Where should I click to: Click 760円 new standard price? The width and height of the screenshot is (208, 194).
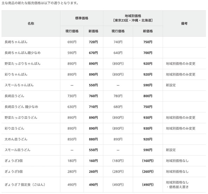pyautogui.click(x=93, y=96)
